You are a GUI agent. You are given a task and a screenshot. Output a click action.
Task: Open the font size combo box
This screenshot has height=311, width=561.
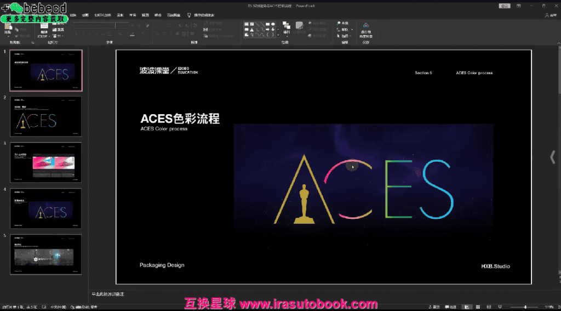(122, 25)
